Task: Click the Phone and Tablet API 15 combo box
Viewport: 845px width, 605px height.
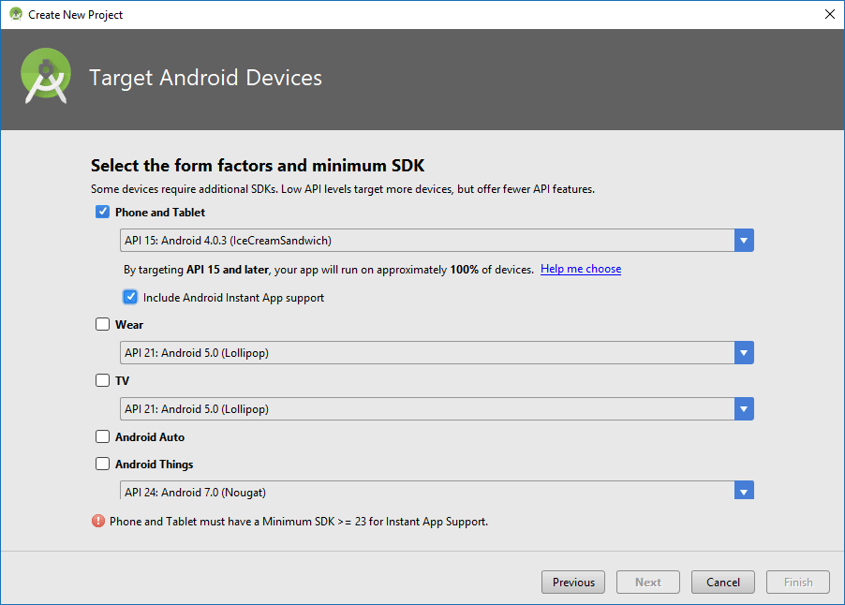Action: tap(437, 241)
